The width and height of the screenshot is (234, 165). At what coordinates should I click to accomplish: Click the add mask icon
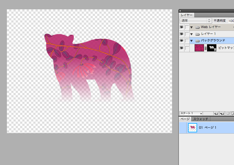[227, 113]
